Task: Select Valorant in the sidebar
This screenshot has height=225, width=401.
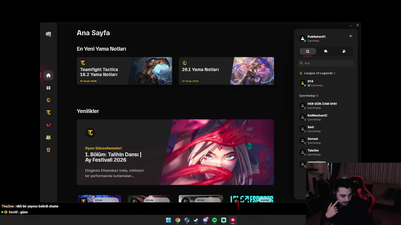Action: pyautogui.click(x=48, y=125)
